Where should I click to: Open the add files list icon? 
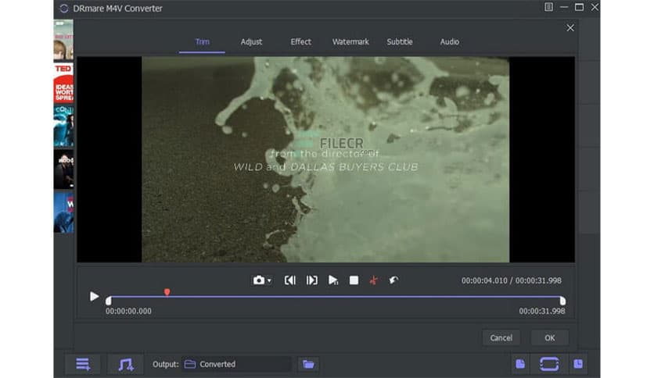83,364
